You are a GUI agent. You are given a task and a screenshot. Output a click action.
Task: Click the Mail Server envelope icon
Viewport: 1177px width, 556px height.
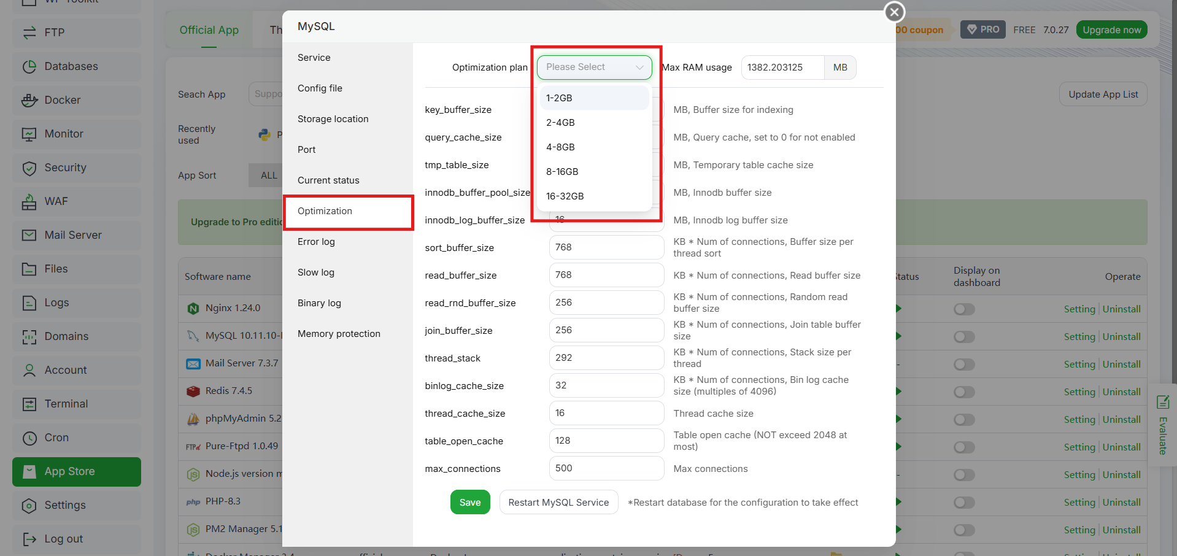point(29,235)
